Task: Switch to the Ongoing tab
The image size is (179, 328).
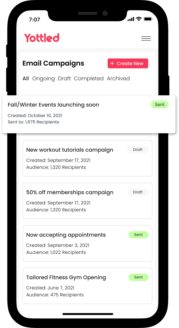Action: point(43,78)
